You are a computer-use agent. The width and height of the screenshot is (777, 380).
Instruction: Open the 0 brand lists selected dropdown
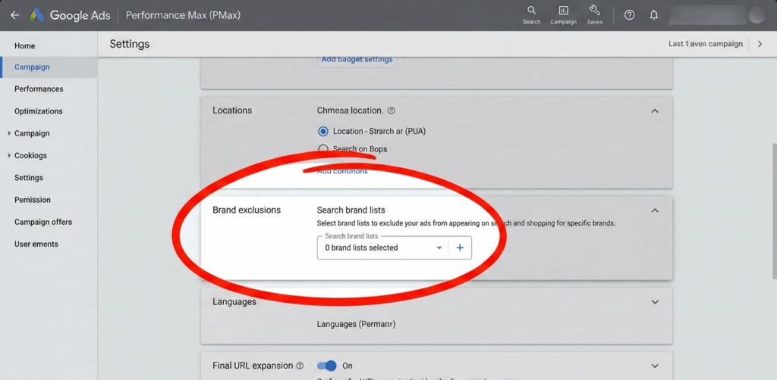(383, 248)
